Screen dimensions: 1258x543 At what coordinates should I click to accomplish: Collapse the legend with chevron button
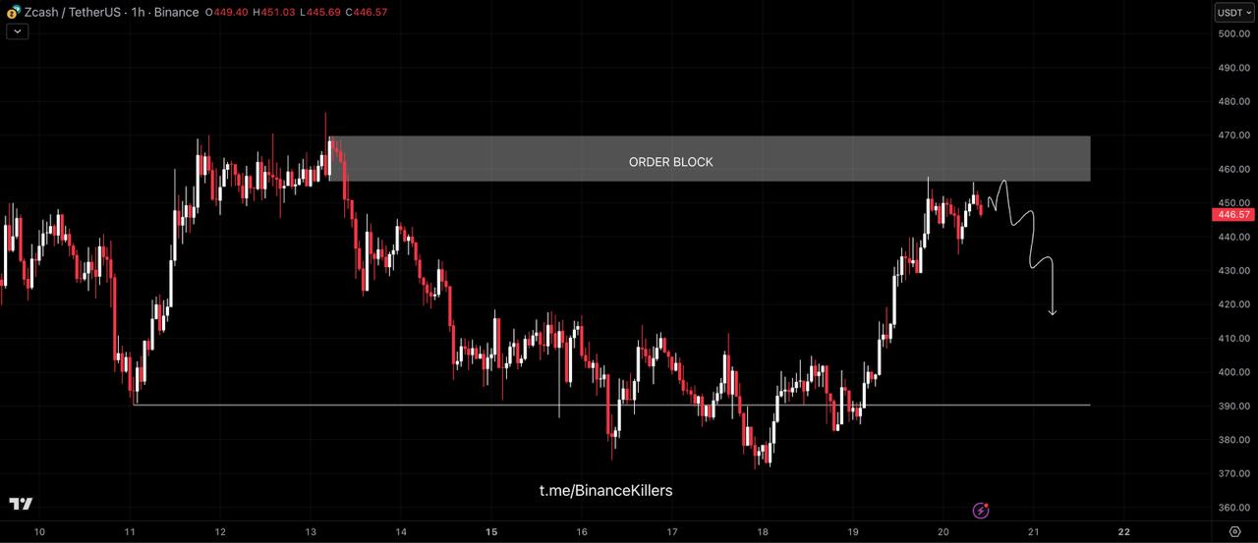tap(18, 31)
